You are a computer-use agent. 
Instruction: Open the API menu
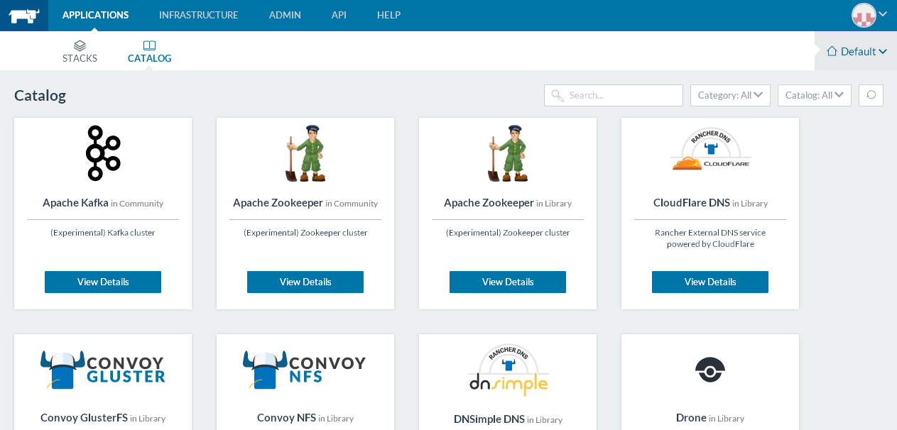point(339,15)
